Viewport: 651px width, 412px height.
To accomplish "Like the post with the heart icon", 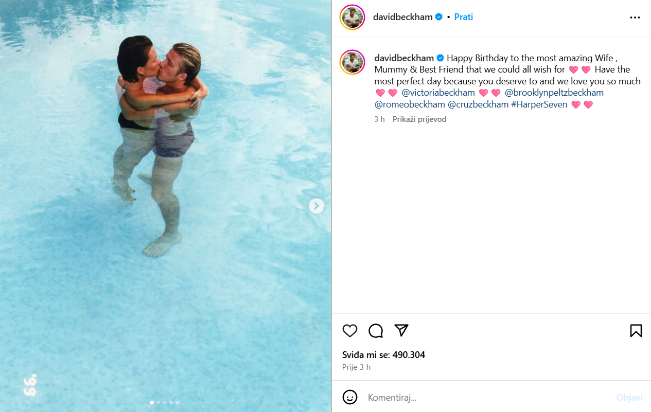I will point(350,331).
